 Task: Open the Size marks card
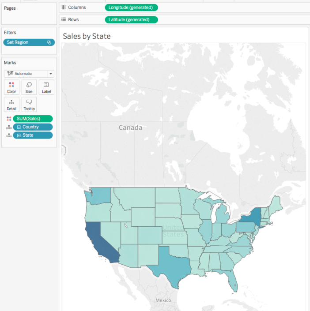pos(29,87)
